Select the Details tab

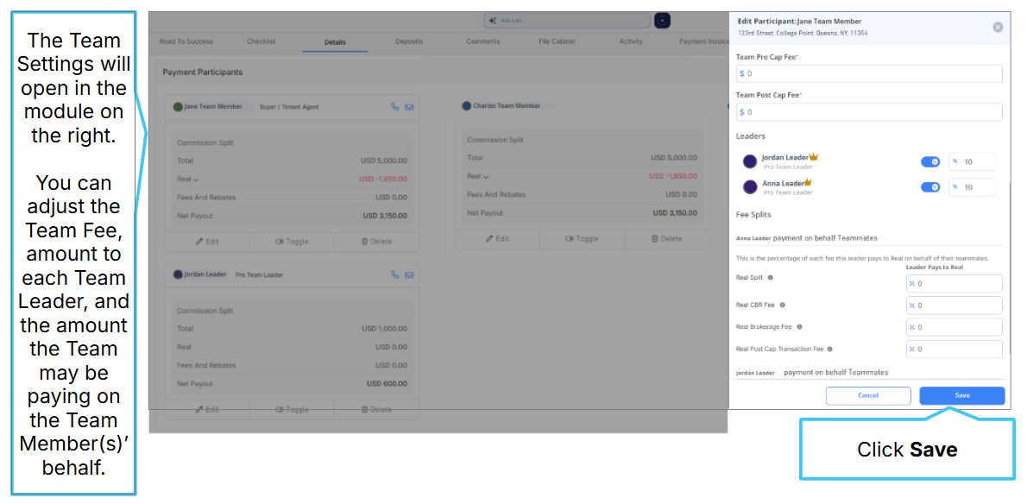point(335,42)
